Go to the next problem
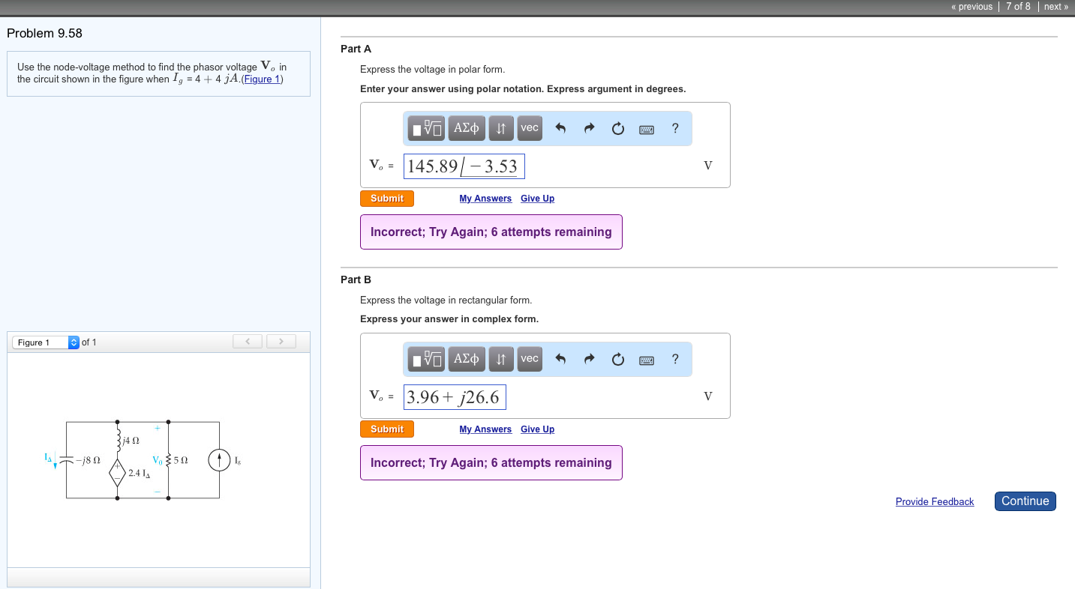Screen dimensions: 1075x589 coord(1055,7)
